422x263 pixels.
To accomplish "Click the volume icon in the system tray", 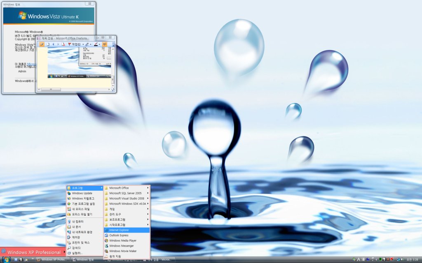I will [x=402, y=260].
